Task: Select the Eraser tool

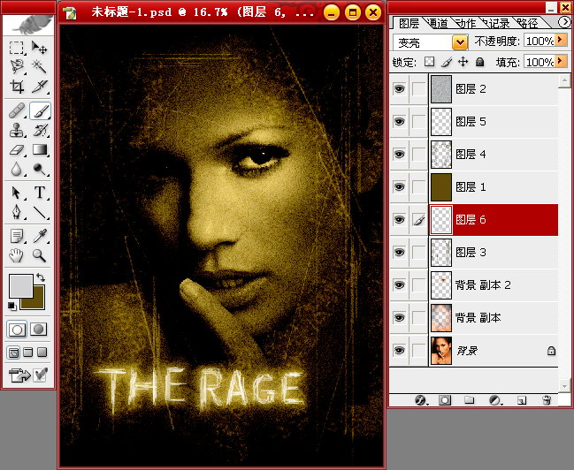Action: (17, 149)
